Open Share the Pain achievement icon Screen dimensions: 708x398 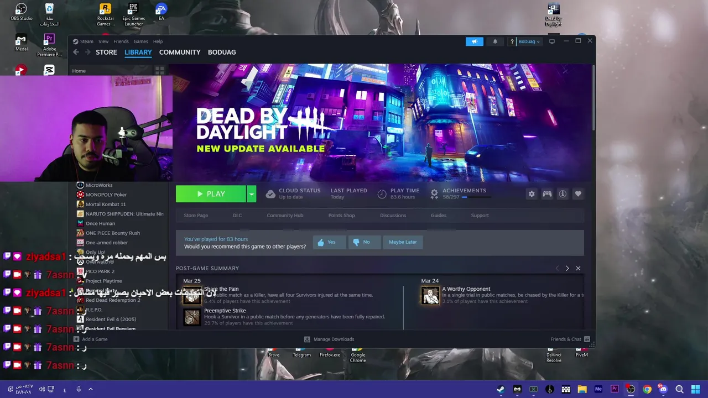tap(192, 295)
